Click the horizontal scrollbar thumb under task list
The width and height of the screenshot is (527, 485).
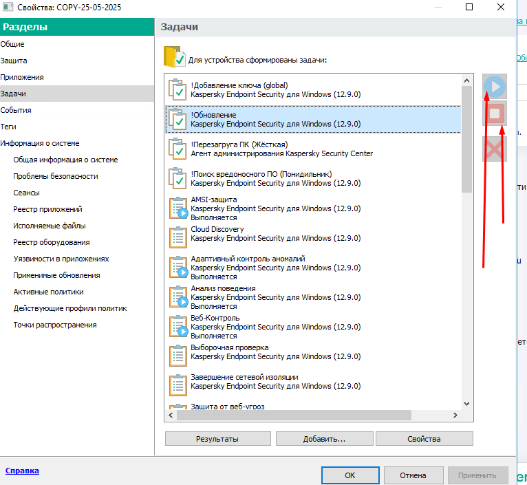click(294, 415)
